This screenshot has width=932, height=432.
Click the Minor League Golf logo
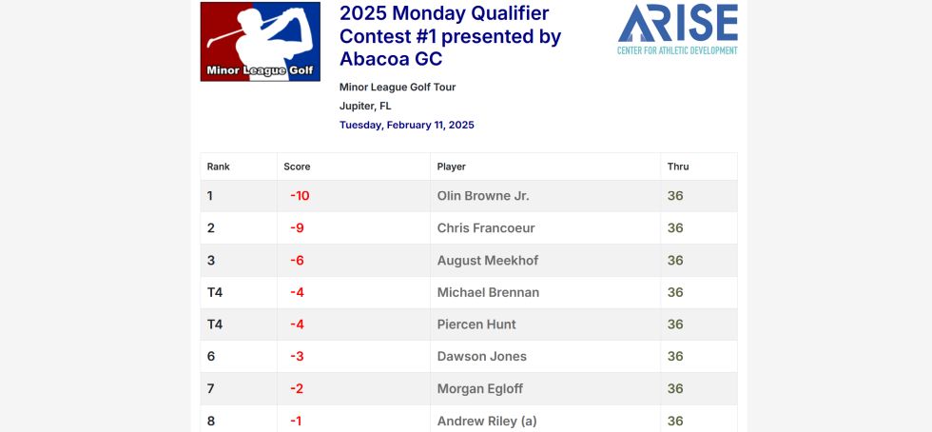coord(261,42)
